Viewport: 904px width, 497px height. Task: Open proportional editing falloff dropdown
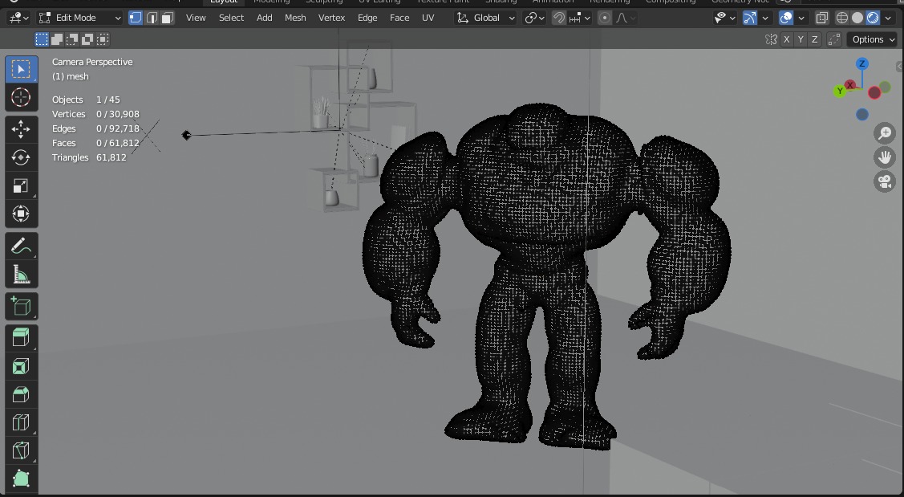pyautogui.click(x=626, y=18)
